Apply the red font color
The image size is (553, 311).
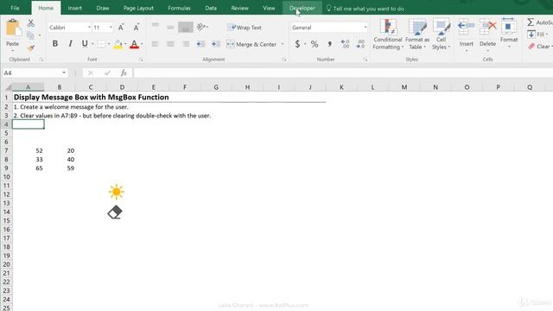pos(134,44)
